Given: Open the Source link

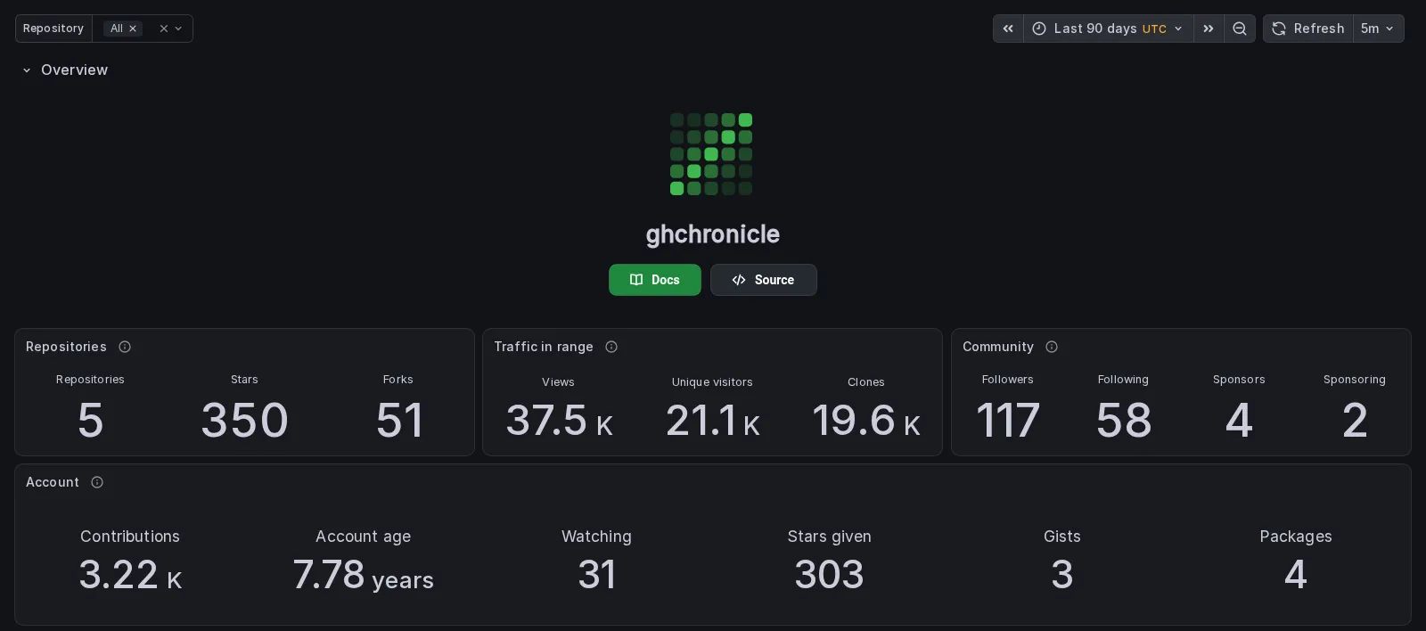Looking at the screenshot, I should pyautogui.click(x=764, y=280).
